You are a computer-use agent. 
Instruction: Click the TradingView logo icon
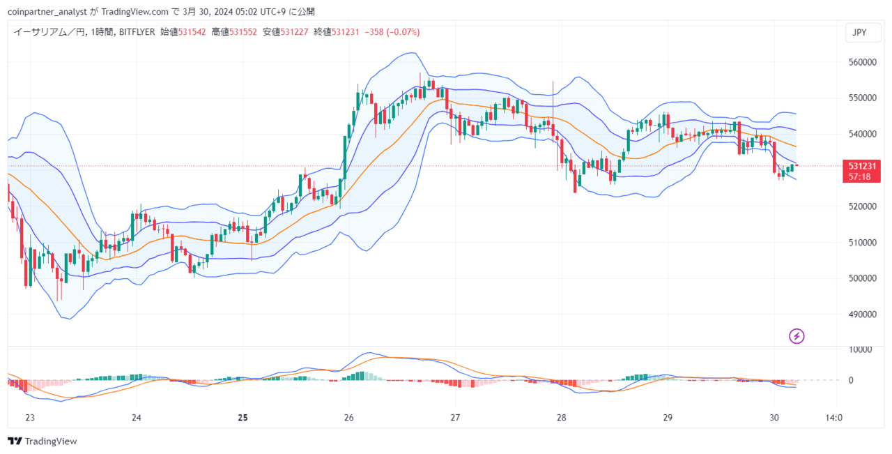[x=15, y=441]
